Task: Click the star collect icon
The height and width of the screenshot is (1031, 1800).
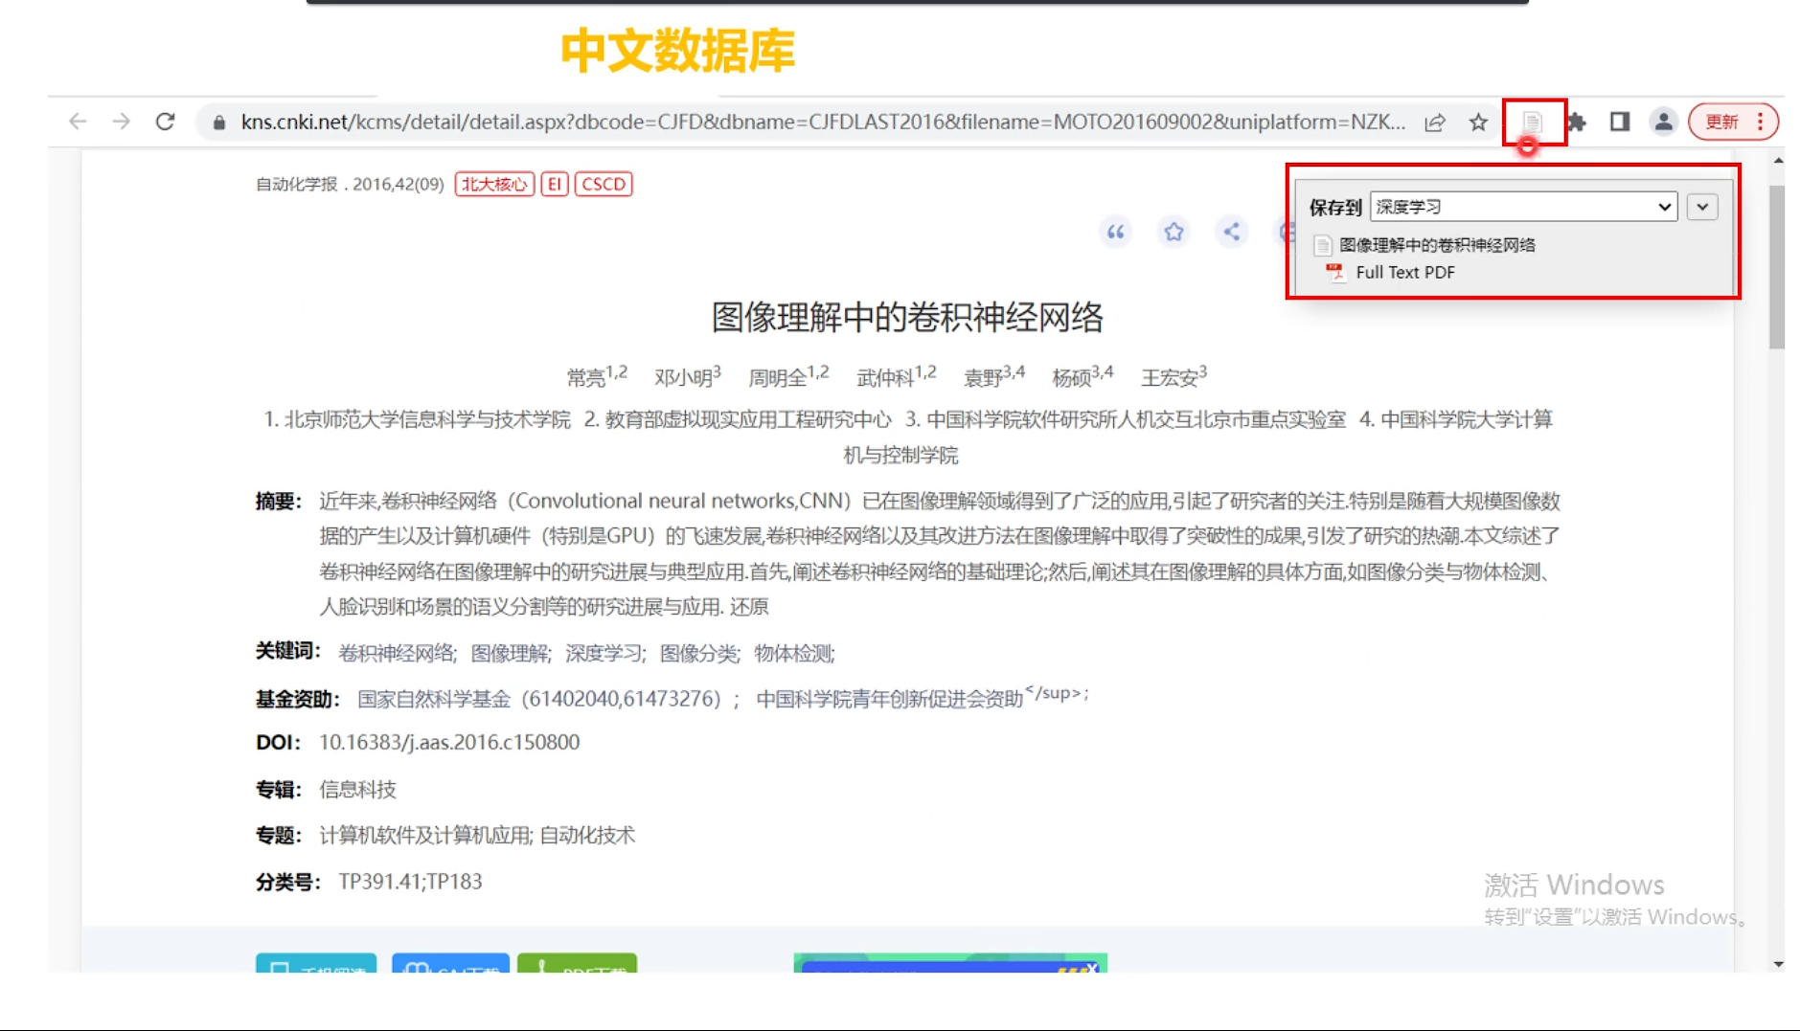Action: pos(1173,232)
